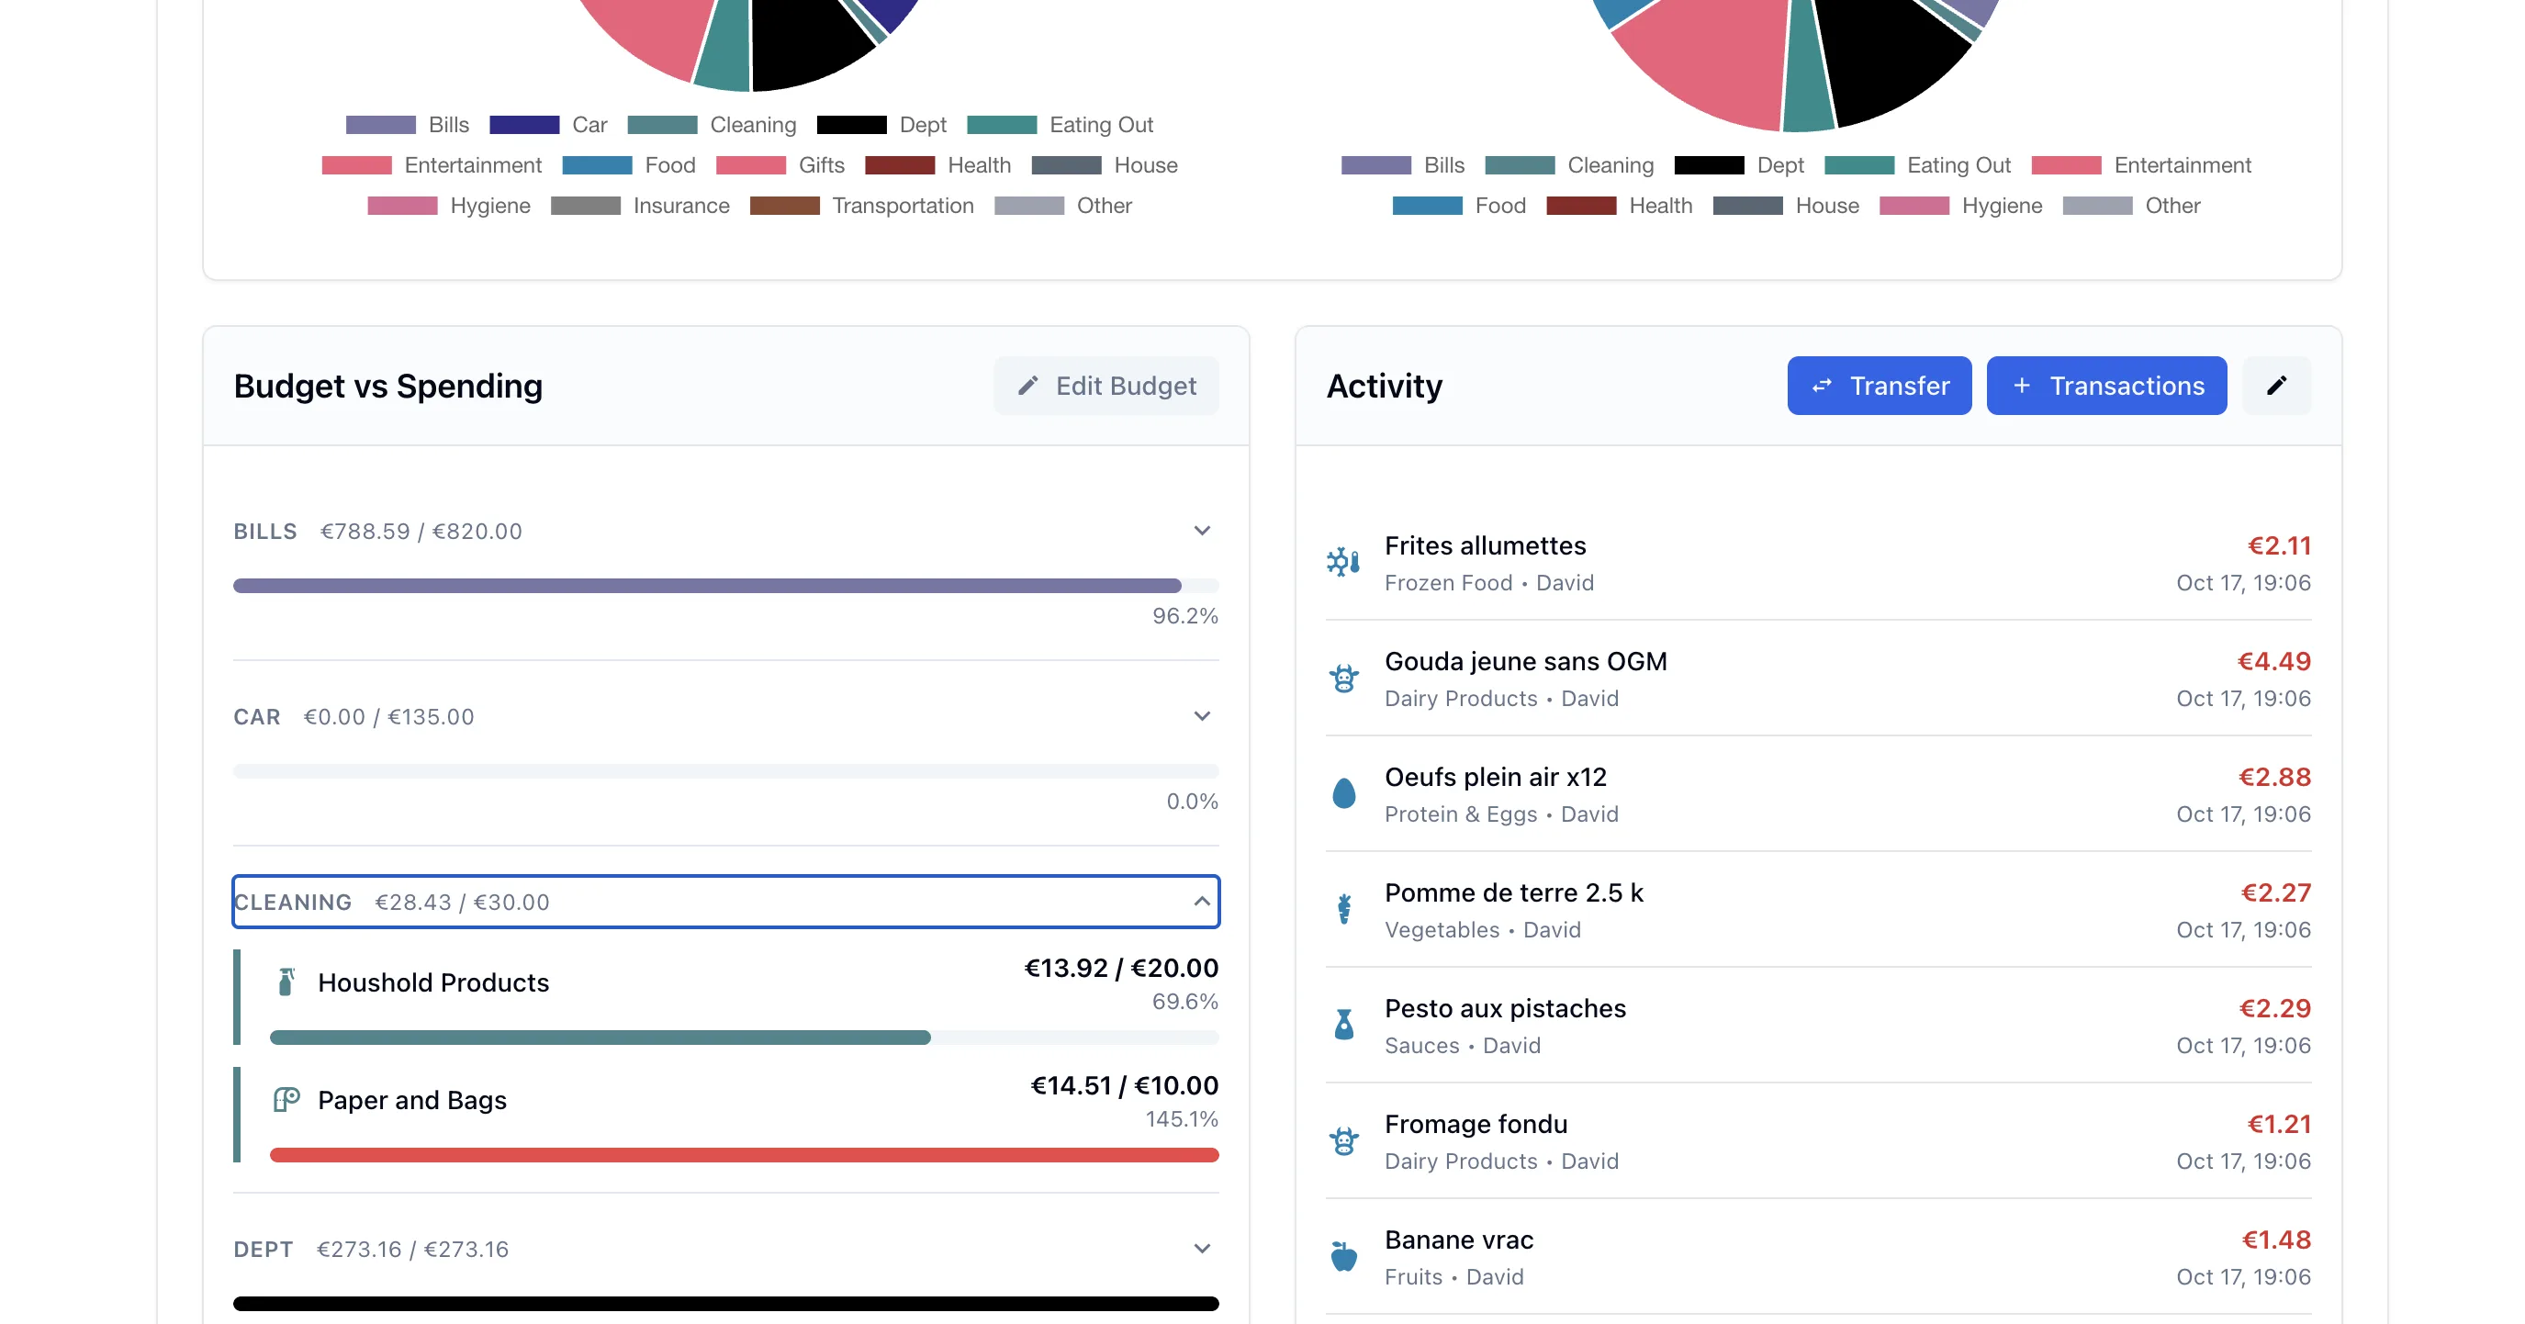The height and width of the screenshot is (1324, 2525).
Task: Expand the Bills budget category chevron
Action: tap(1202, 530)
